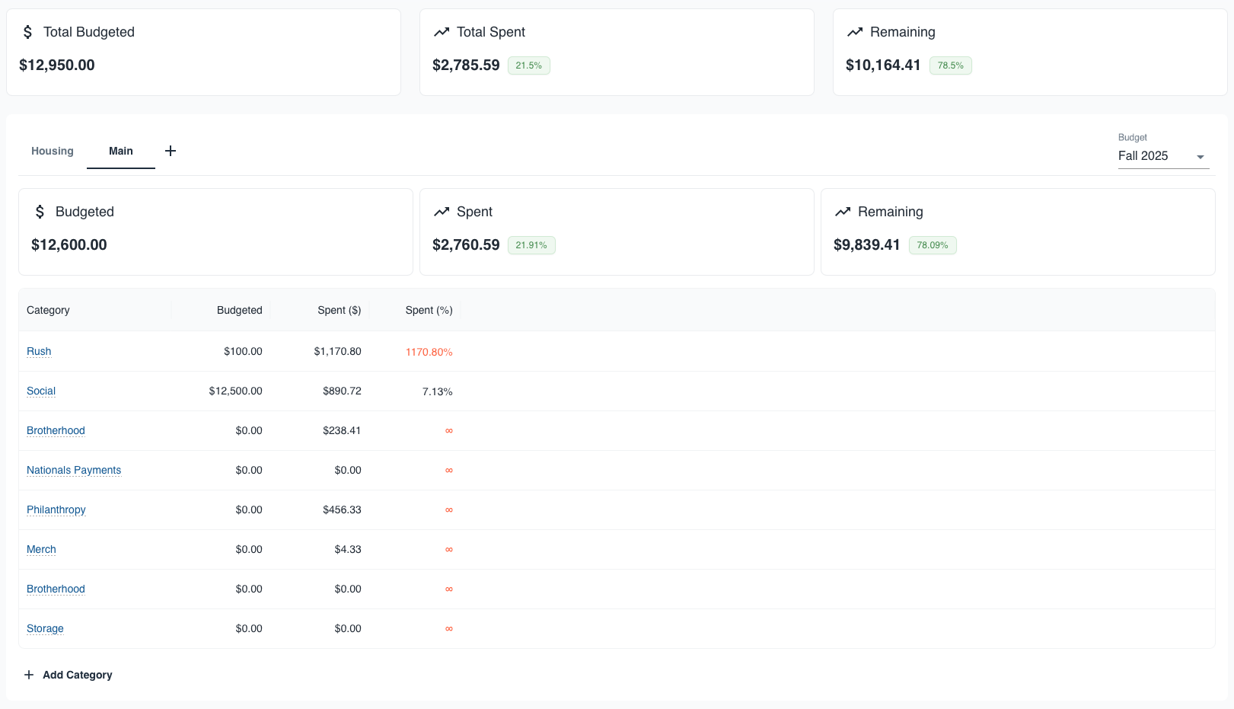Click the trending arrow icon on Total Spent card

tap(442, 31)
